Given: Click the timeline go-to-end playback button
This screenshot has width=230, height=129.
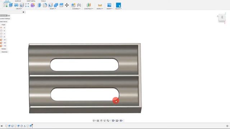Looking at the screenshot, I should pos(1,126).
